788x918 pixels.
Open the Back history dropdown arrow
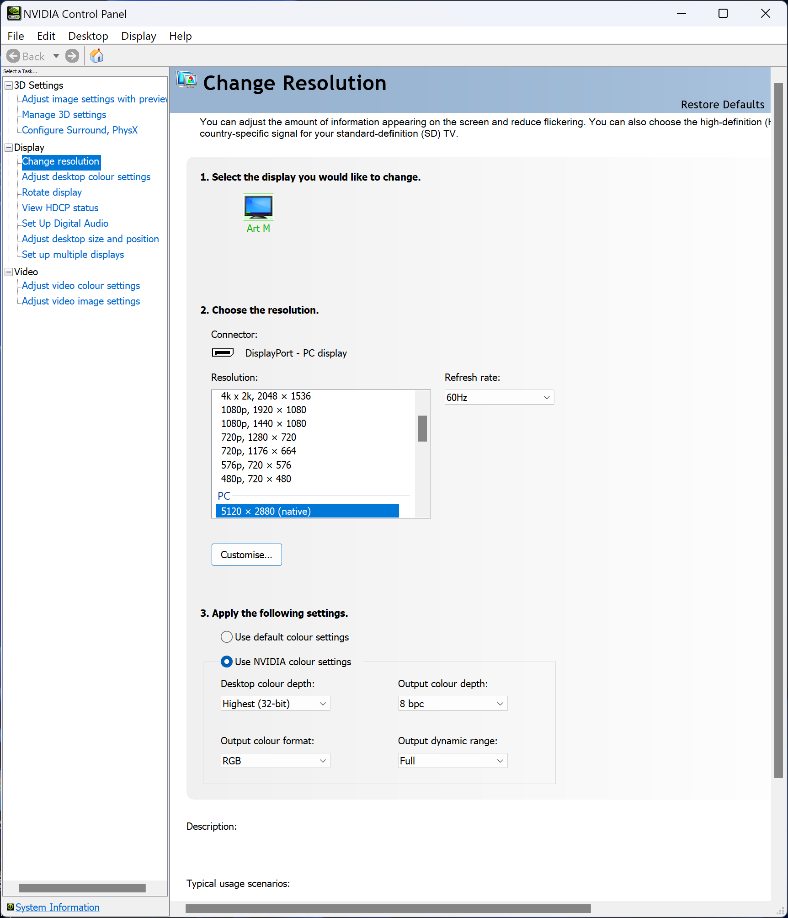click(56, 56)
